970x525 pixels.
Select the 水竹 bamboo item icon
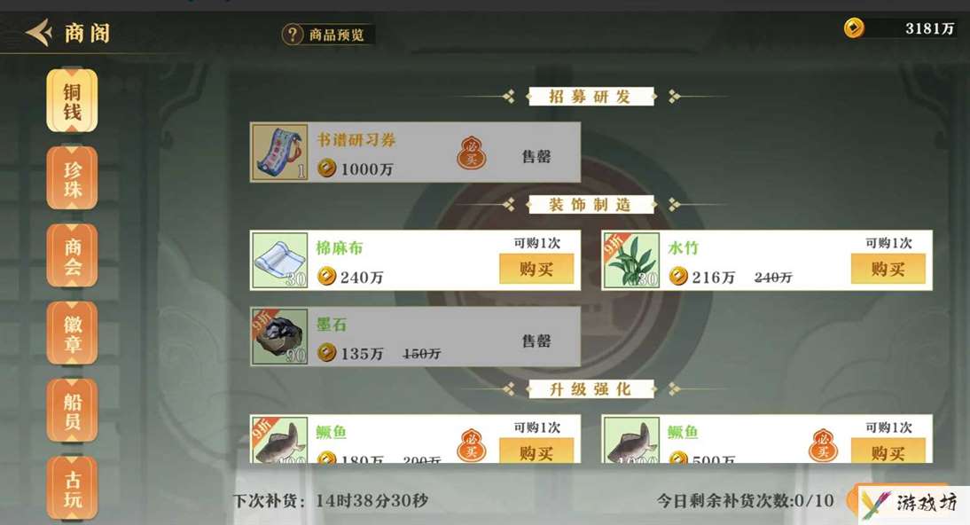(631, 260)
